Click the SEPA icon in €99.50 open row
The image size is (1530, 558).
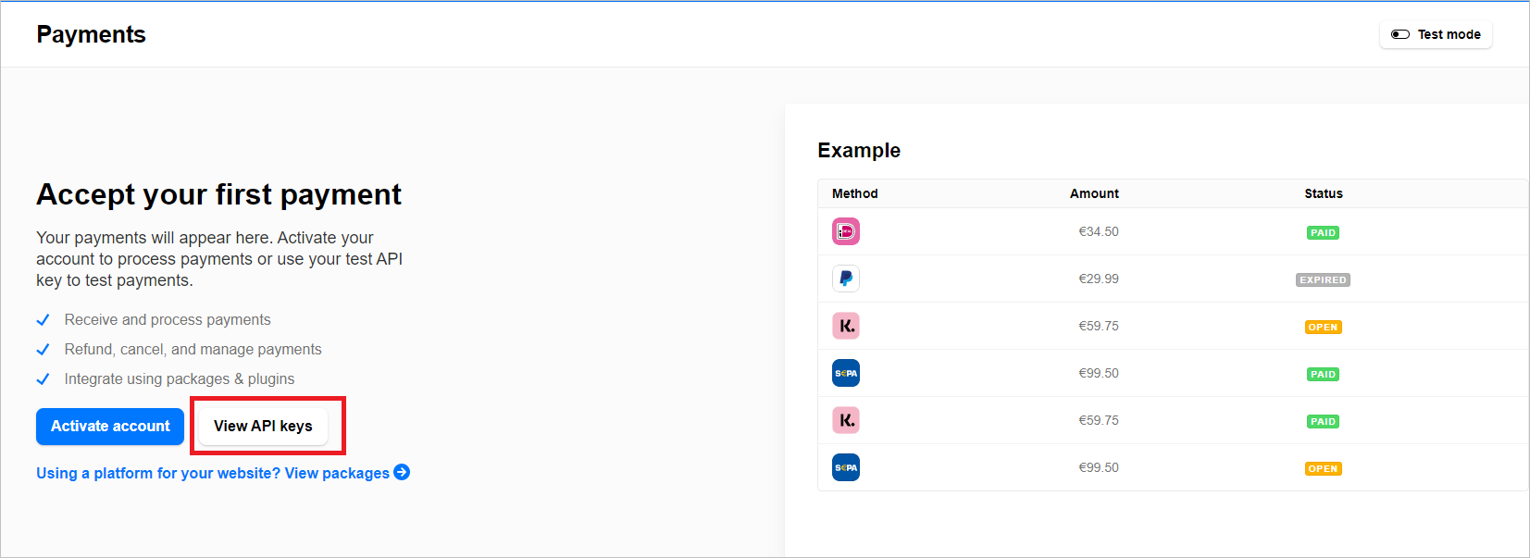[846, 467]
